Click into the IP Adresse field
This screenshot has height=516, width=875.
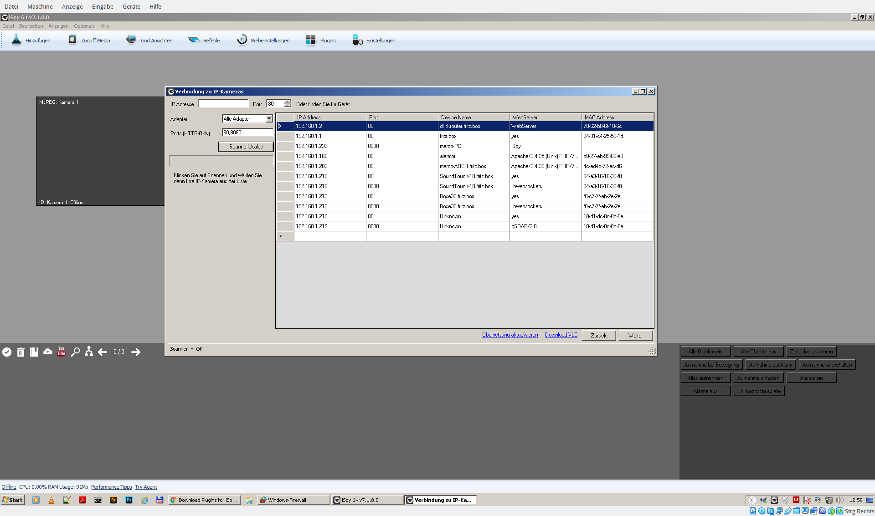(x=223, y=104)
